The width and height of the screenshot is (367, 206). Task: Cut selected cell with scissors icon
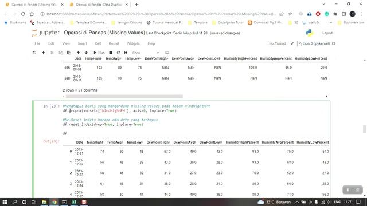click(52, 53)
